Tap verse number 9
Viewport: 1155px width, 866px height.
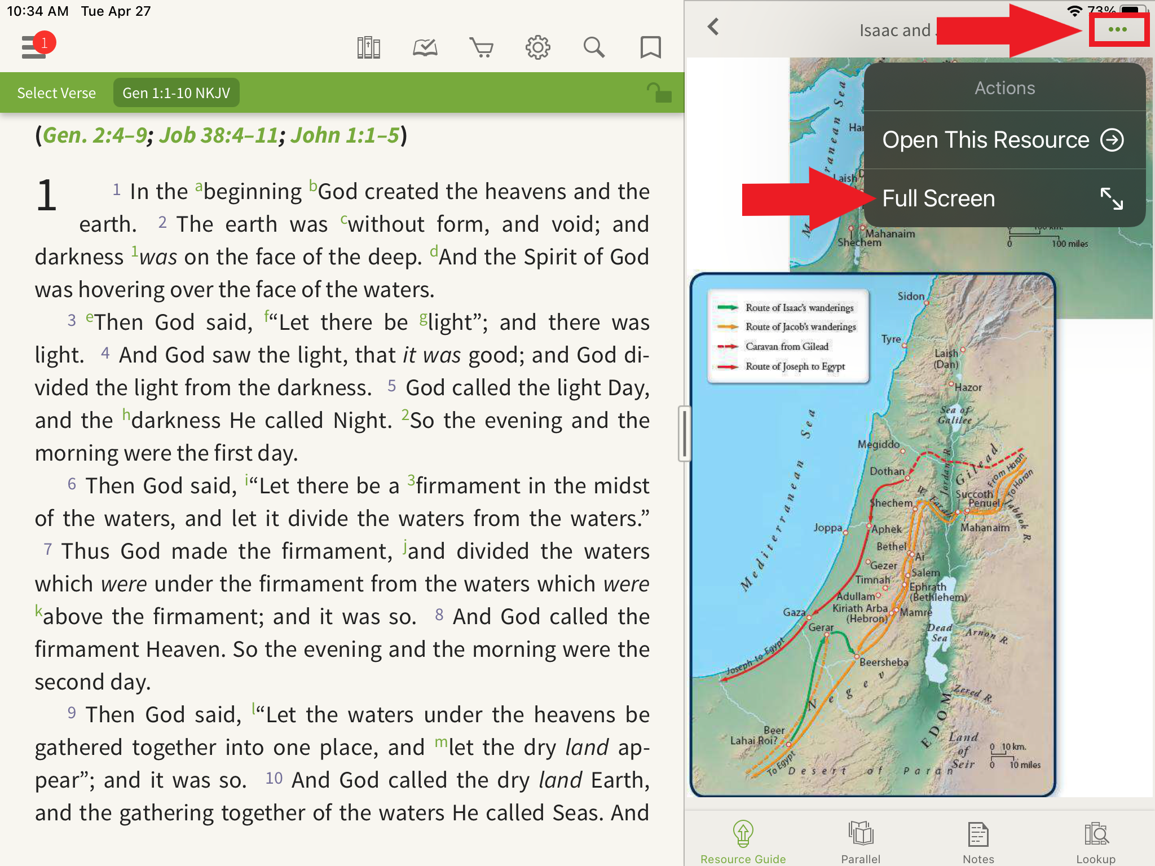(x=72, y=713)
